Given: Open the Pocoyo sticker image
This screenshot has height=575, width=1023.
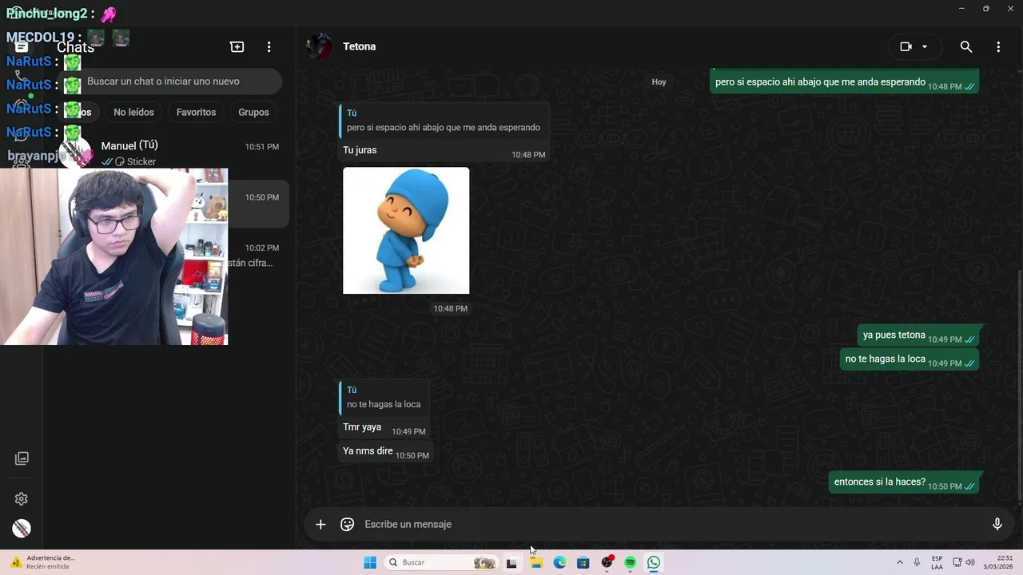Looking at the screenshot, I should [406, 230].
